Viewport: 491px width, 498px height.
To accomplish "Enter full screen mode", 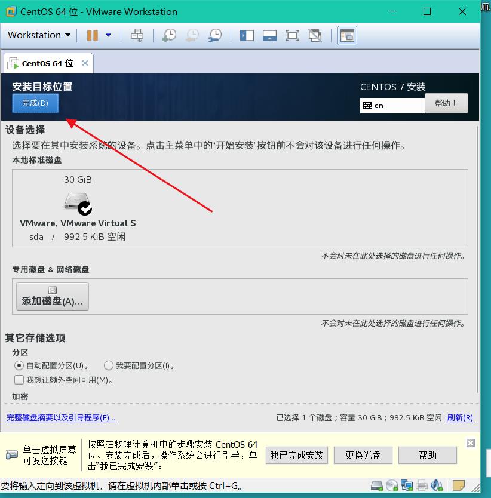I will point(292,36).
